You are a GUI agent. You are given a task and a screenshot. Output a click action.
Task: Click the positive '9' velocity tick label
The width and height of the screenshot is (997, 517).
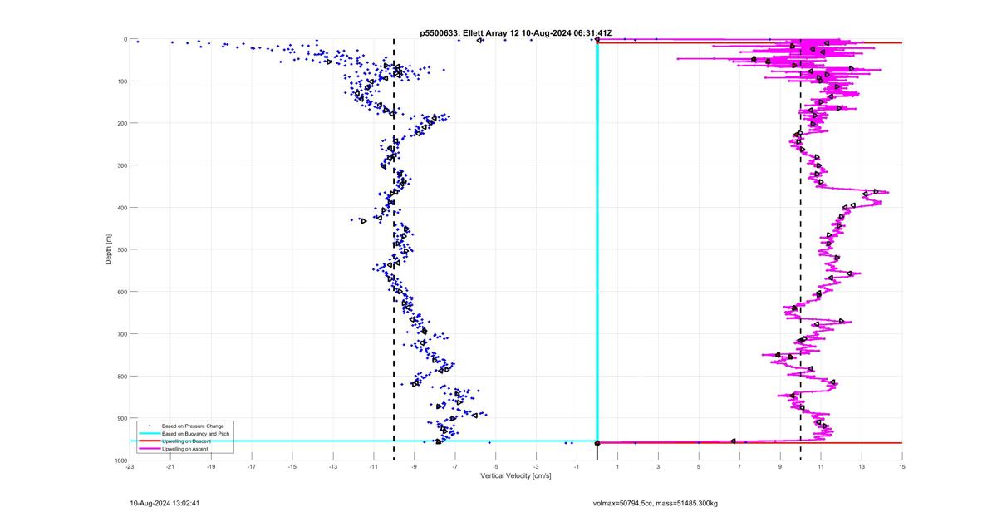click(x=780, y=467)
